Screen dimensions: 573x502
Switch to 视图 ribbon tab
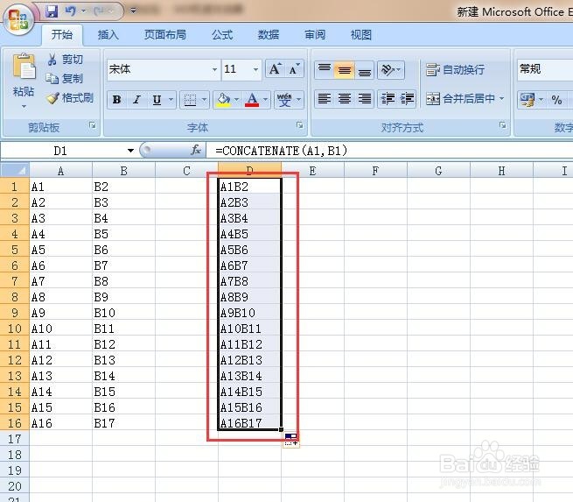click(361, 35)
